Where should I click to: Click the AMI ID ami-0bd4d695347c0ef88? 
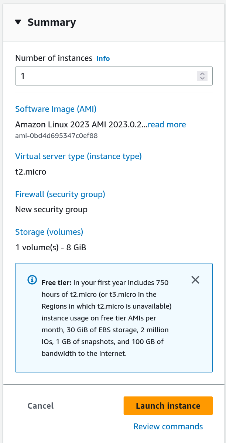click(x=56, y=135)
